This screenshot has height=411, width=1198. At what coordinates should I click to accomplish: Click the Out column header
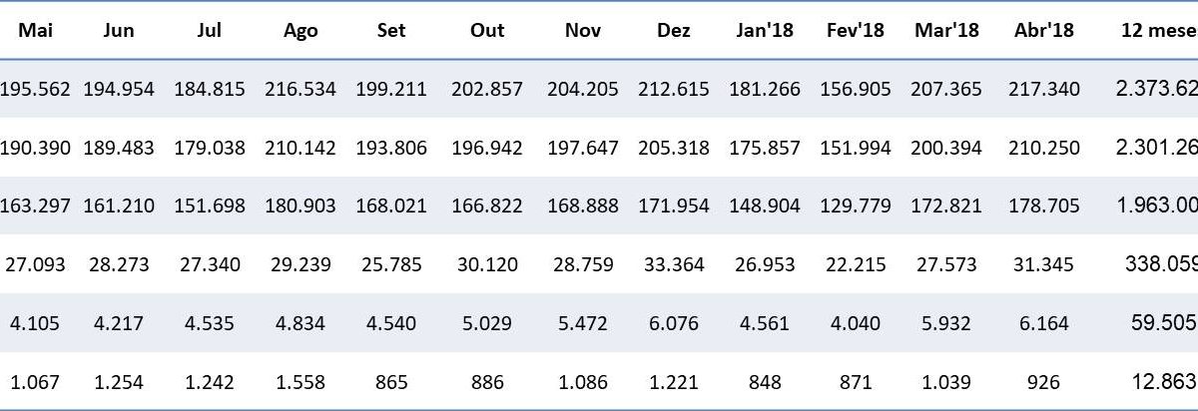click(x=487, y=30)
